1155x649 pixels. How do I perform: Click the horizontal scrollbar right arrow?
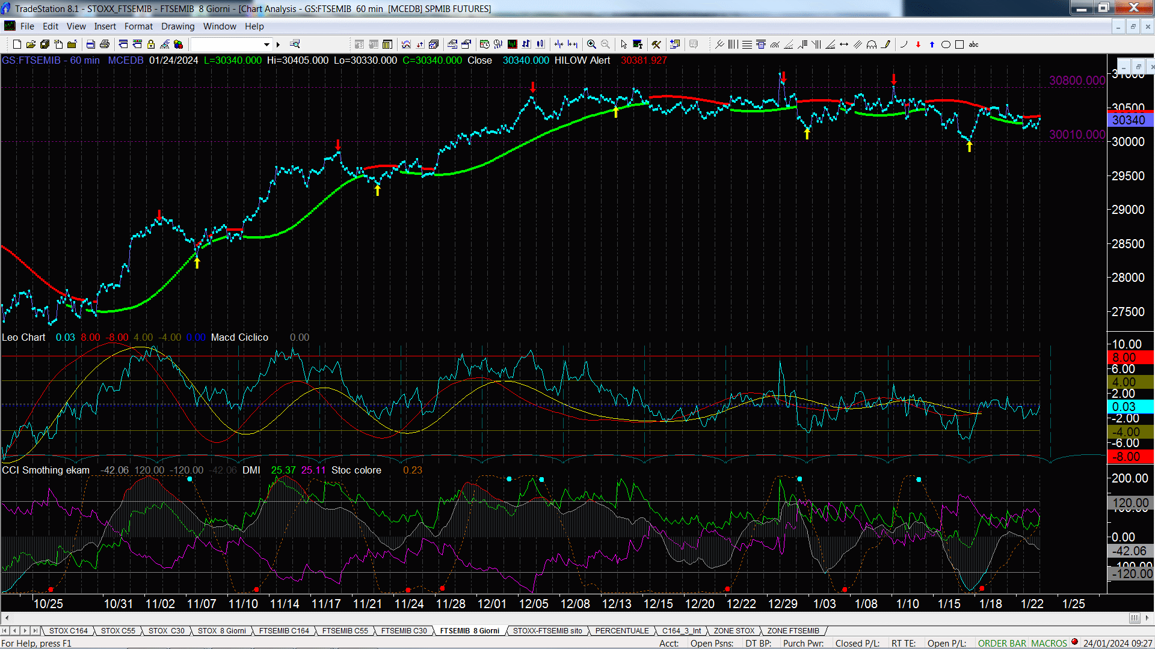pos(1147,618)
